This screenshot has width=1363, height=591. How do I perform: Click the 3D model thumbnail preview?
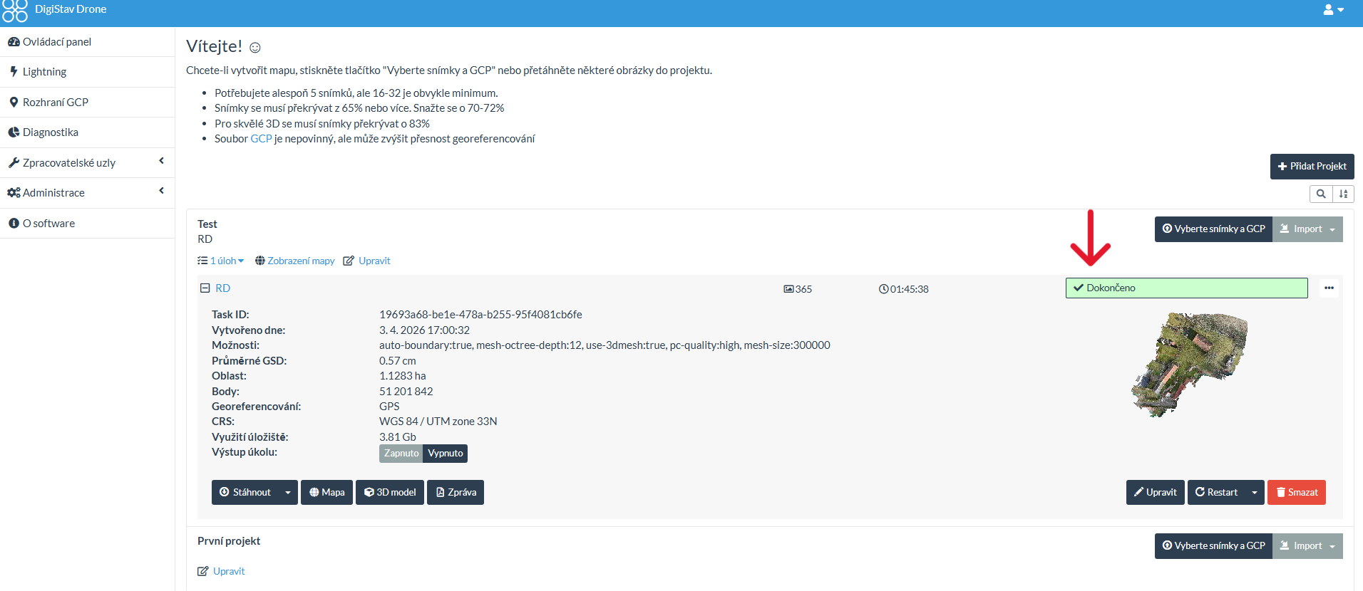tap(1189, 365)
